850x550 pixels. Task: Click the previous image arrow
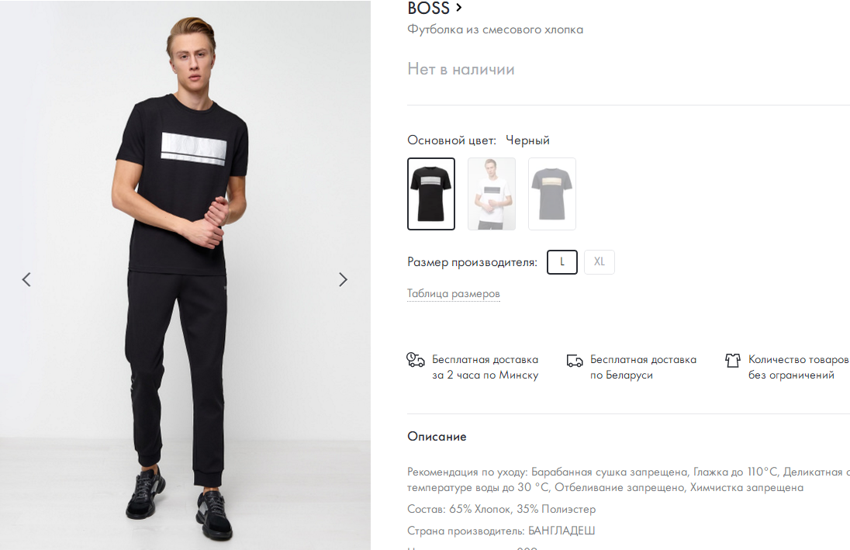pyautogui.click(x=26, y=279)
